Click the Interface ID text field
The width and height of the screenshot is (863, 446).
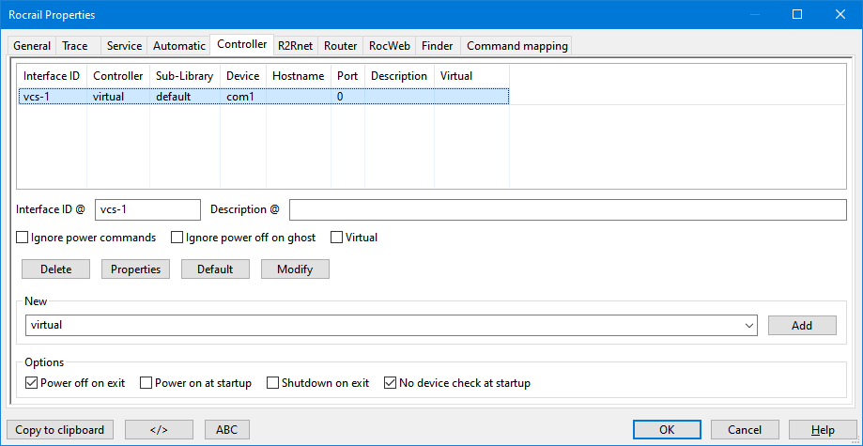coord(147,209)
